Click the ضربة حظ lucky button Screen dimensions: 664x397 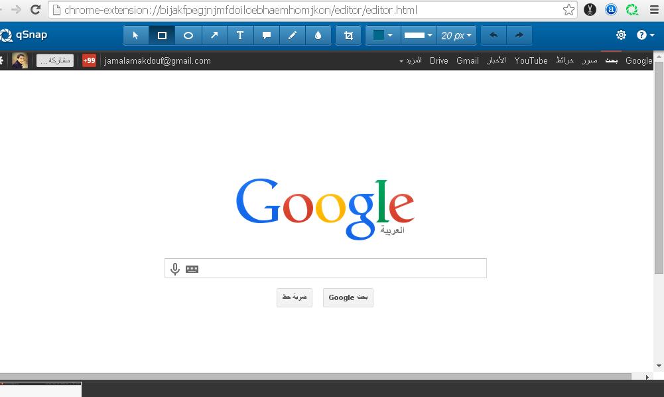[295, 297]
